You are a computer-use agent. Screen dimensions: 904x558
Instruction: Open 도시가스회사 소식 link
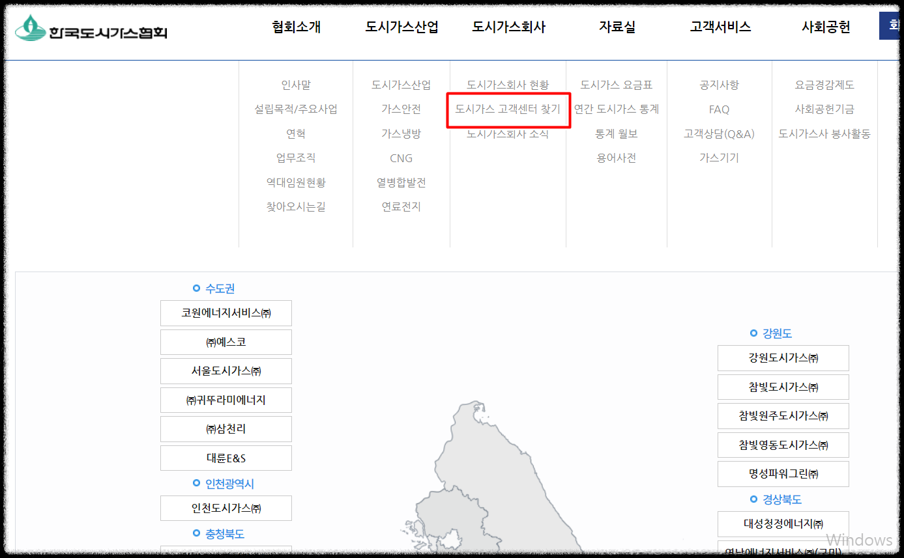[x=508, y=133]
